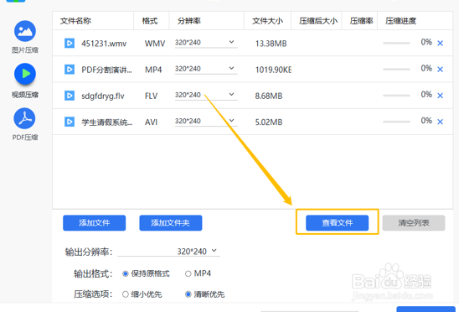Click the 压缩率 column header
This screenshot has width=459, height=312.
point(362,21)
